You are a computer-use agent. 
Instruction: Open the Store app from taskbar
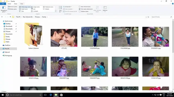tap(61, 95)
